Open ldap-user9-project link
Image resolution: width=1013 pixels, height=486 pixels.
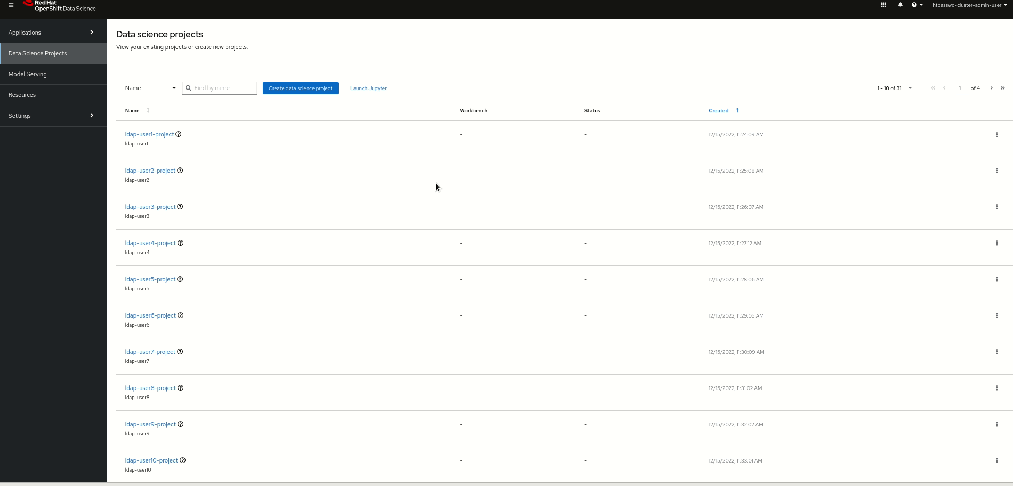point(150,424)
